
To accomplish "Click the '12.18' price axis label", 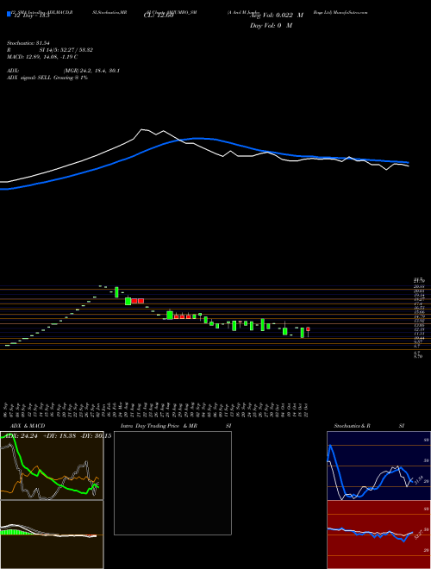I will pos(419,329).
